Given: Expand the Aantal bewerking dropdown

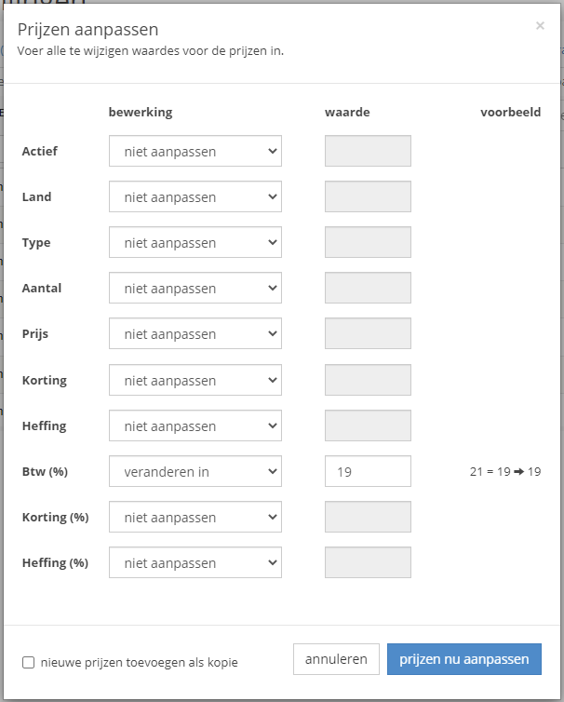Looking at the screenshot, I should pyautogui.click(x=195, y=288).
